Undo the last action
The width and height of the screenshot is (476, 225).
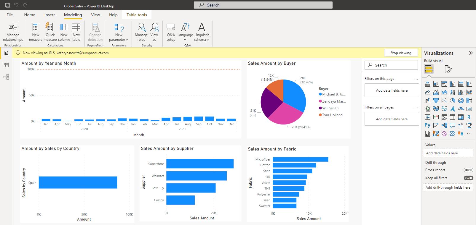[16, 5]
